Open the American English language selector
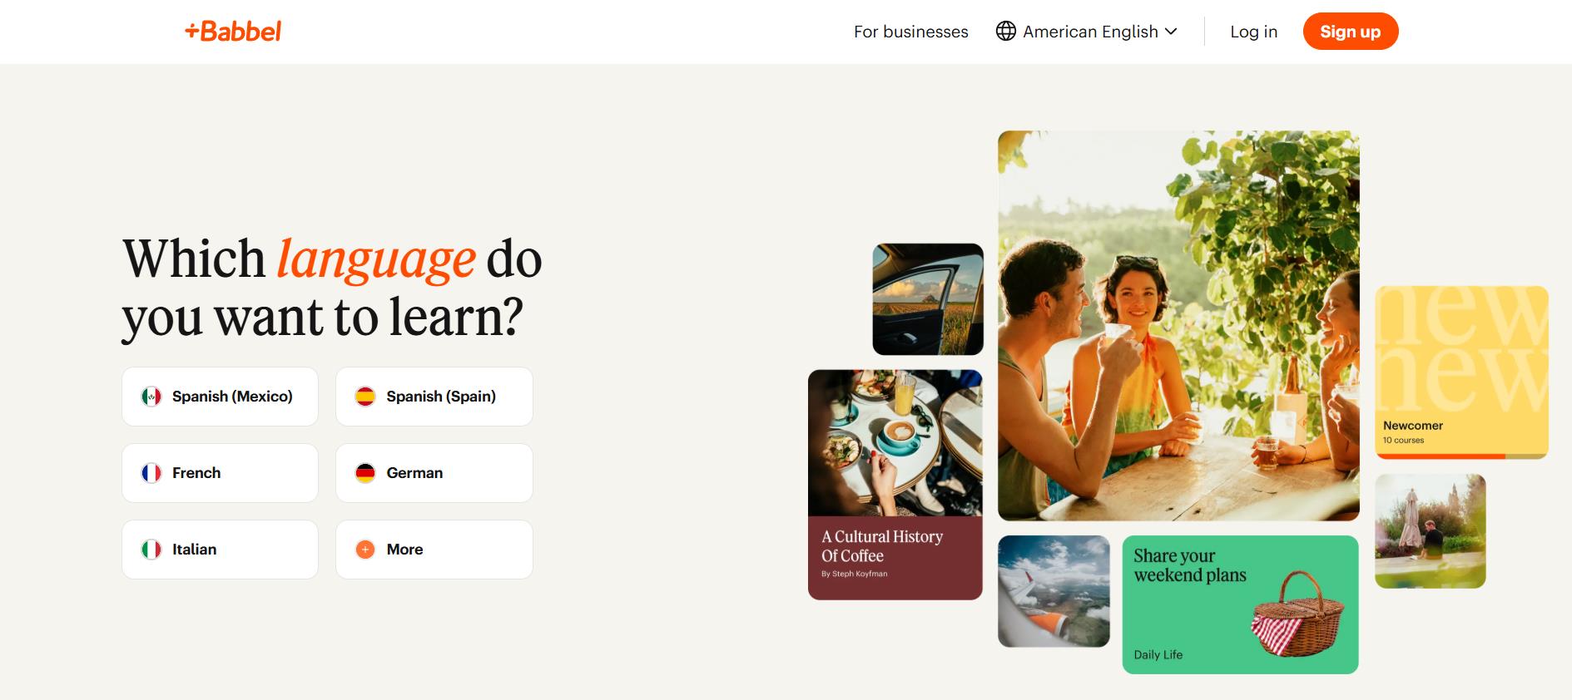 pos(1087,32)
